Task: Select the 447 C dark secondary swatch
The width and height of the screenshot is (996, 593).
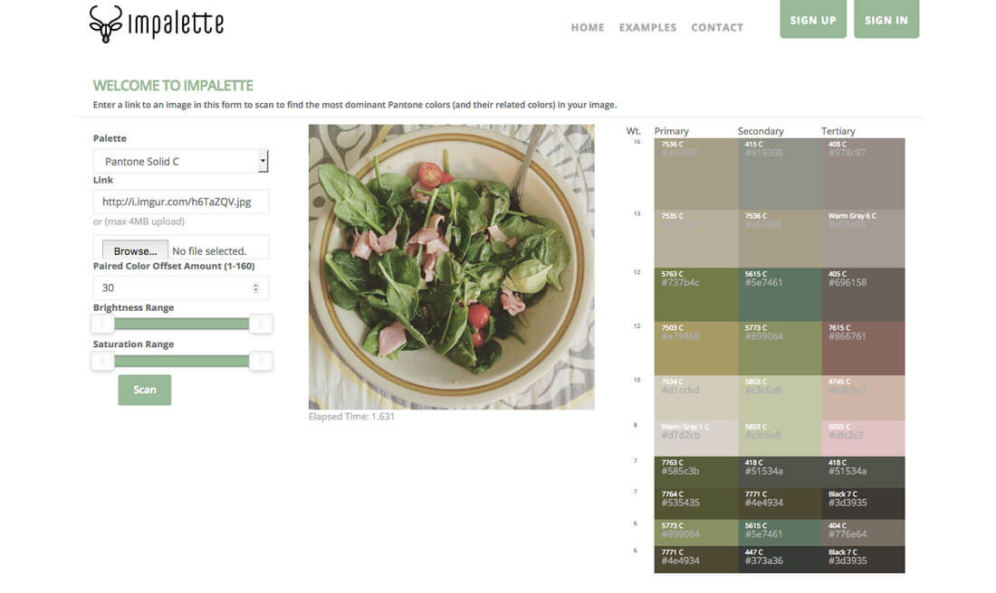Action: coord(780,560)
